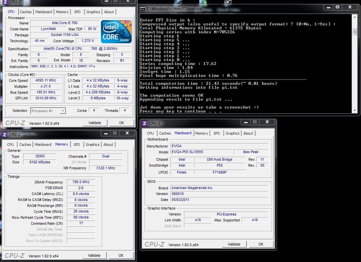Open Graphics tab in the Memory window

pyautogui.click(x=93, y=145)
